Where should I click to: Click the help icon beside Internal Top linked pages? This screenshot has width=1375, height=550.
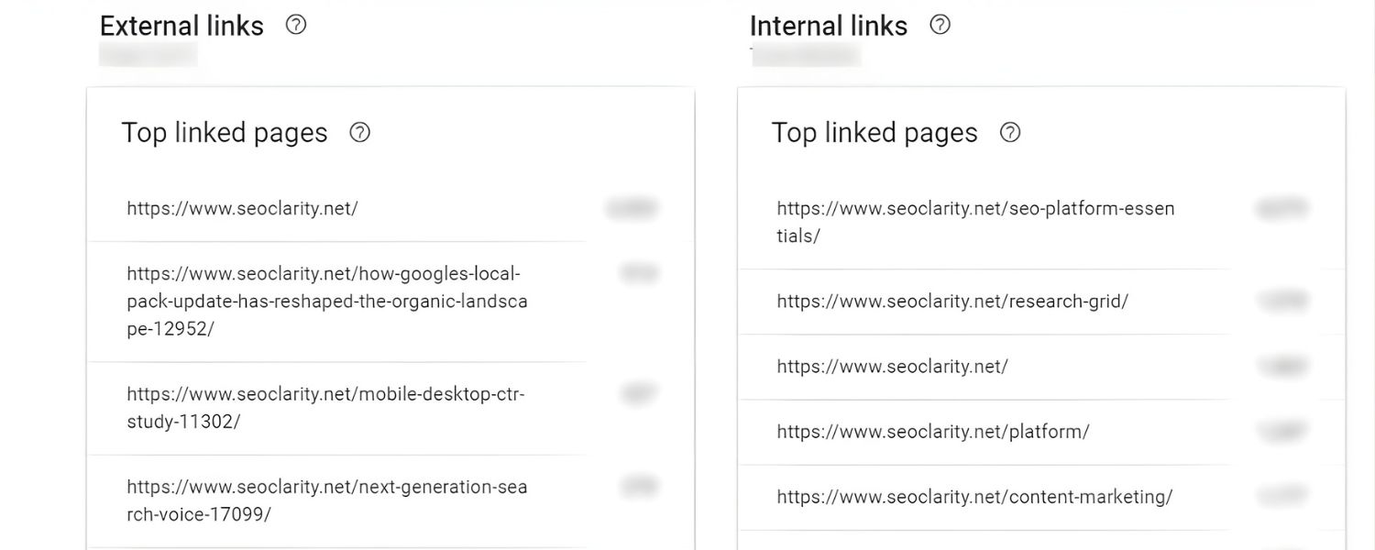(x=1009, y=133)
